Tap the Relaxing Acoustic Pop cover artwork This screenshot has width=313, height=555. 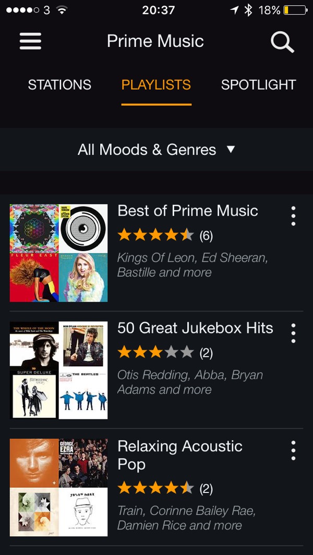(x=58, y=487)
